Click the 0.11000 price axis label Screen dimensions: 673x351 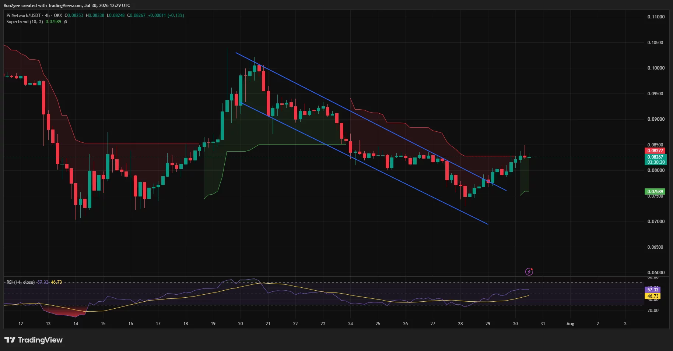tap(656, 17)
